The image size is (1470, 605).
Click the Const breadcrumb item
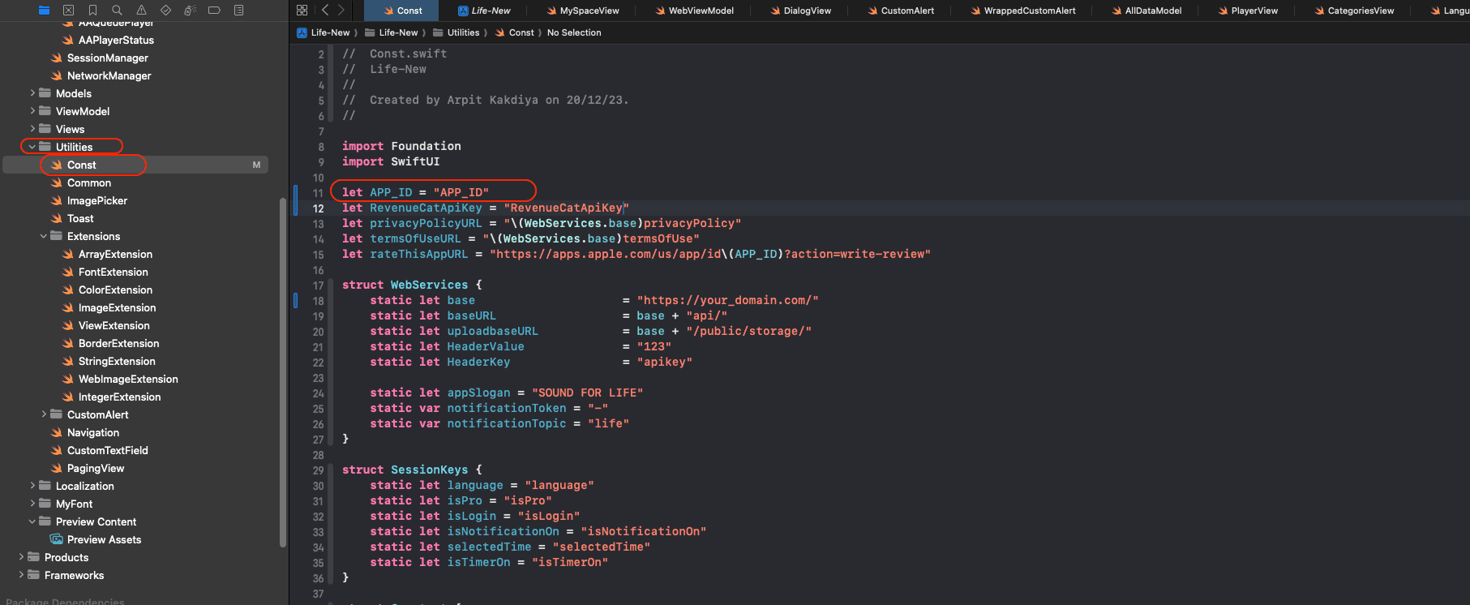[x=521, y=32]
